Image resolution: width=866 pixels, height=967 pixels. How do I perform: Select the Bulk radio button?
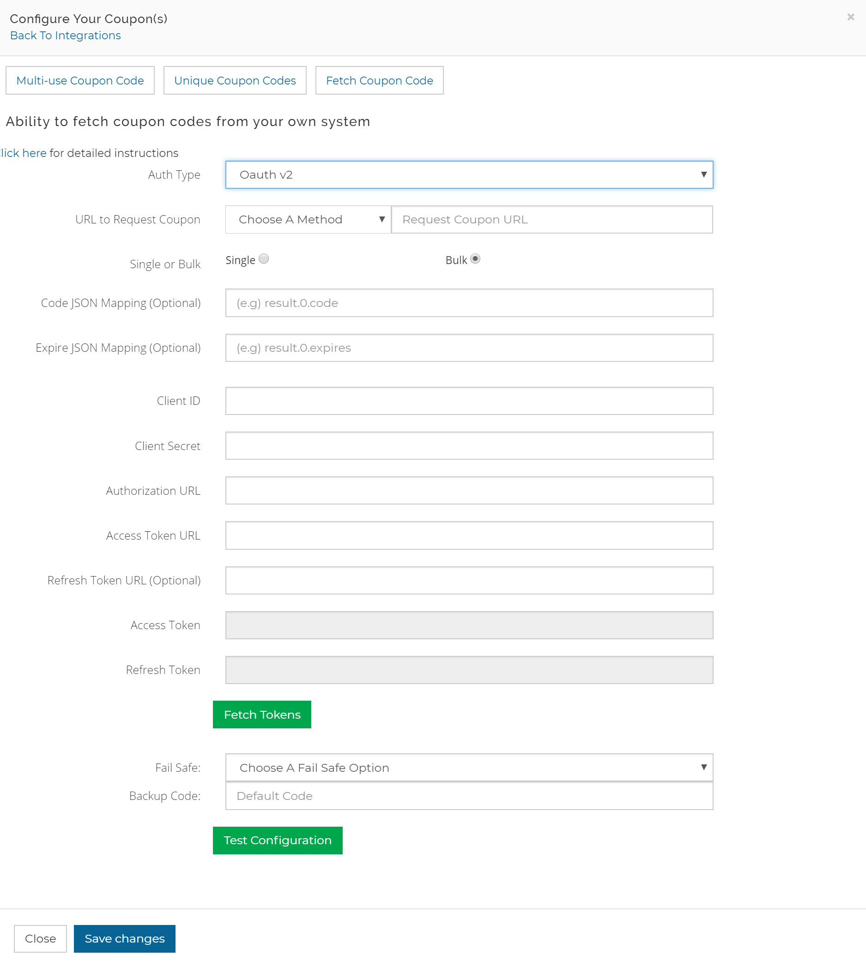point(475,258)
